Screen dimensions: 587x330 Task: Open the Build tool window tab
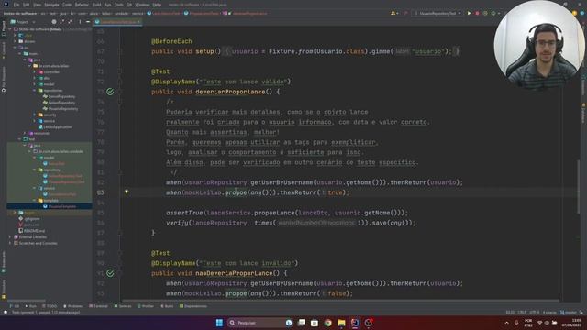pos(167,306)
